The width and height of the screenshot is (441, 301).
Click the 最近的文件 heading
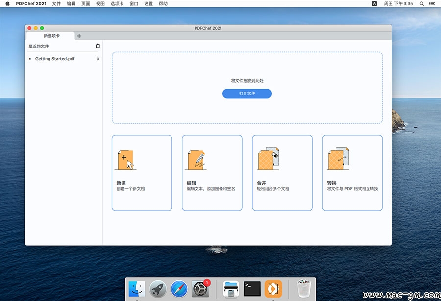pos(39,46)
